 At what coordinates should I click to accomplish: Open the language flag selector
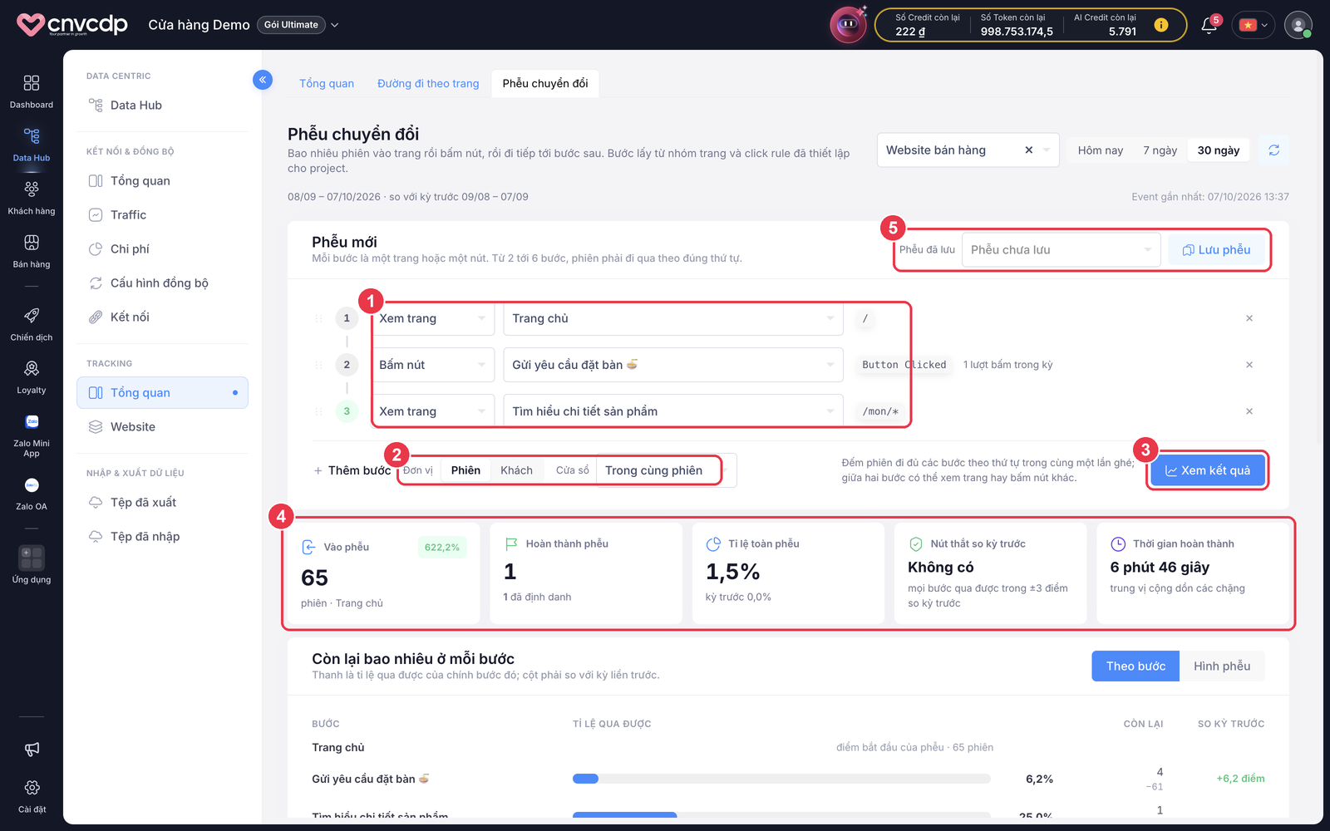point(1254,25)
